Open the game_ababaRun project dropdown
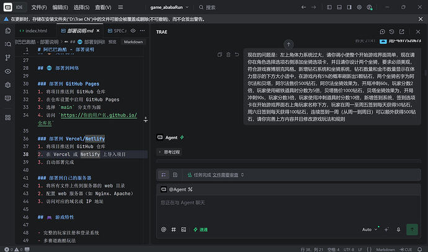The height and width of the screenshot is (252, 428). click(x=169, y=7)
